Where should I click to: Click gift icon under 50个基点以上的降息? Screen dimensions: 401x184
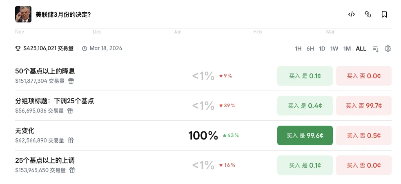pyautogui.click(x=71, y=81)
